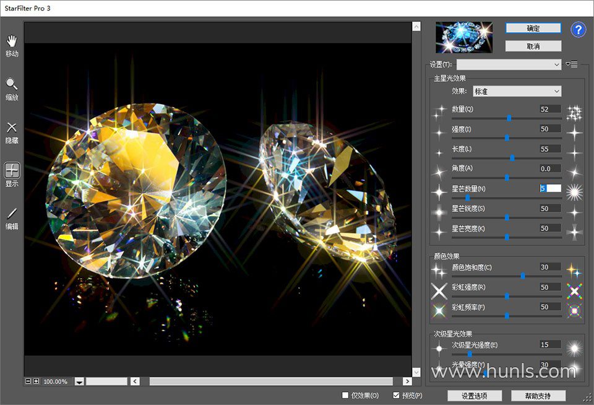The image size is (594, 405).
Task: Click the 长度(L) value field showing 55
Action: [550, 149]
